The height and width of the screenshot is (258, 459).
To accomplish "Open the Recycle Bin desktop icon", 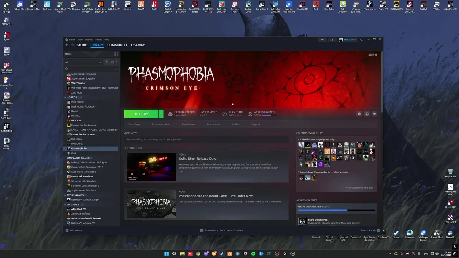I will point(450,174).
